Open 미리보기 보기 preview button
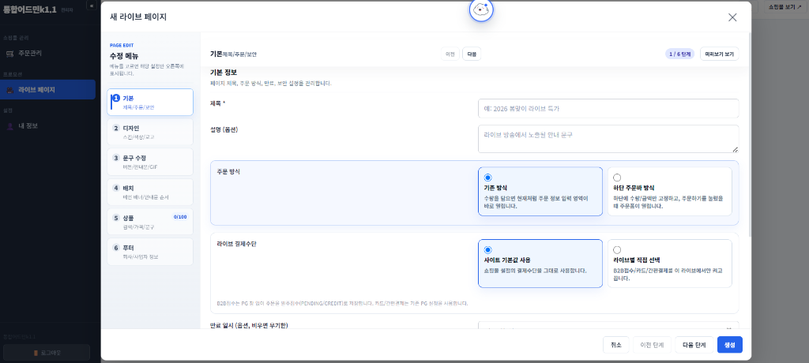Image resolution: width=809 pixels, height=363 pixels. tap(719, 54)
